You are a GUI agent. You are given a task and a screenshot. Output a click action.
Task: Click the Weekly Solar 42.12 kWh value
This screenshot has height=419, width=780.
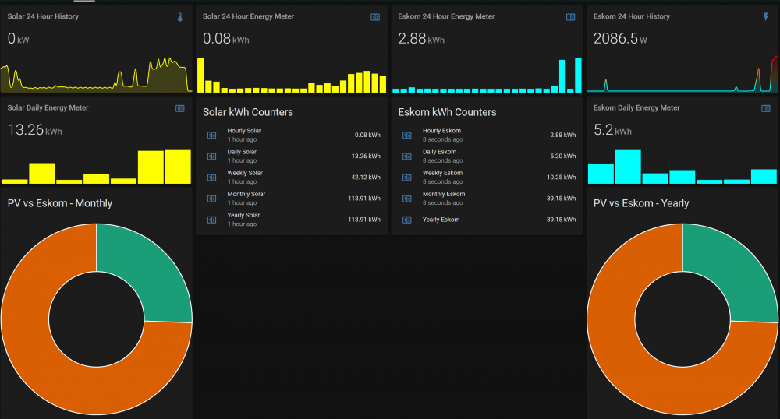[363, 177]
